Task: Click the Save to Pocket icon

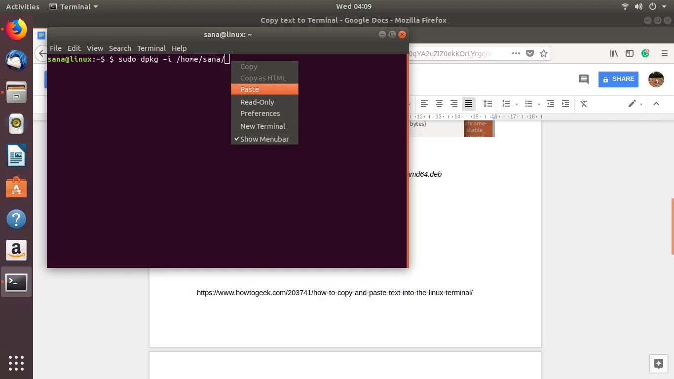Action: point(530,53)
